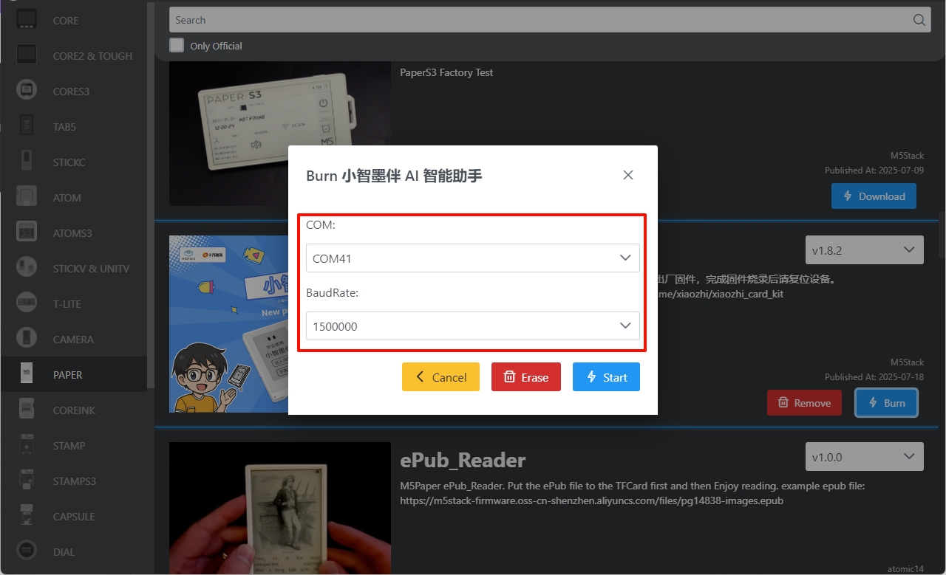
Task: Click the Published At: 2025-07-09 text
Action: 874,171
